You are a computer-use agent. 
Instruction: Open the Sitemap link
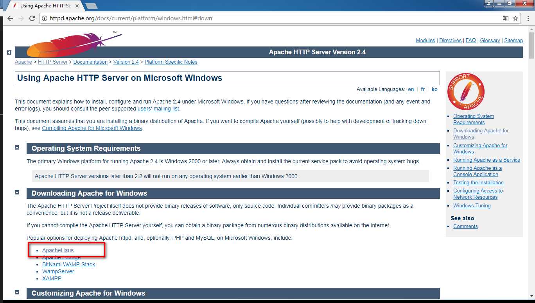[x=513, y=41]
